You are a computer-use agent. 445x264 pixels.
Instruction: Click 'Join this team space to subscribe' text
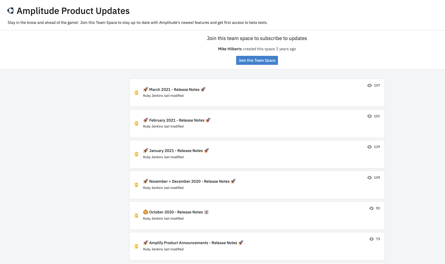(257, 38)
